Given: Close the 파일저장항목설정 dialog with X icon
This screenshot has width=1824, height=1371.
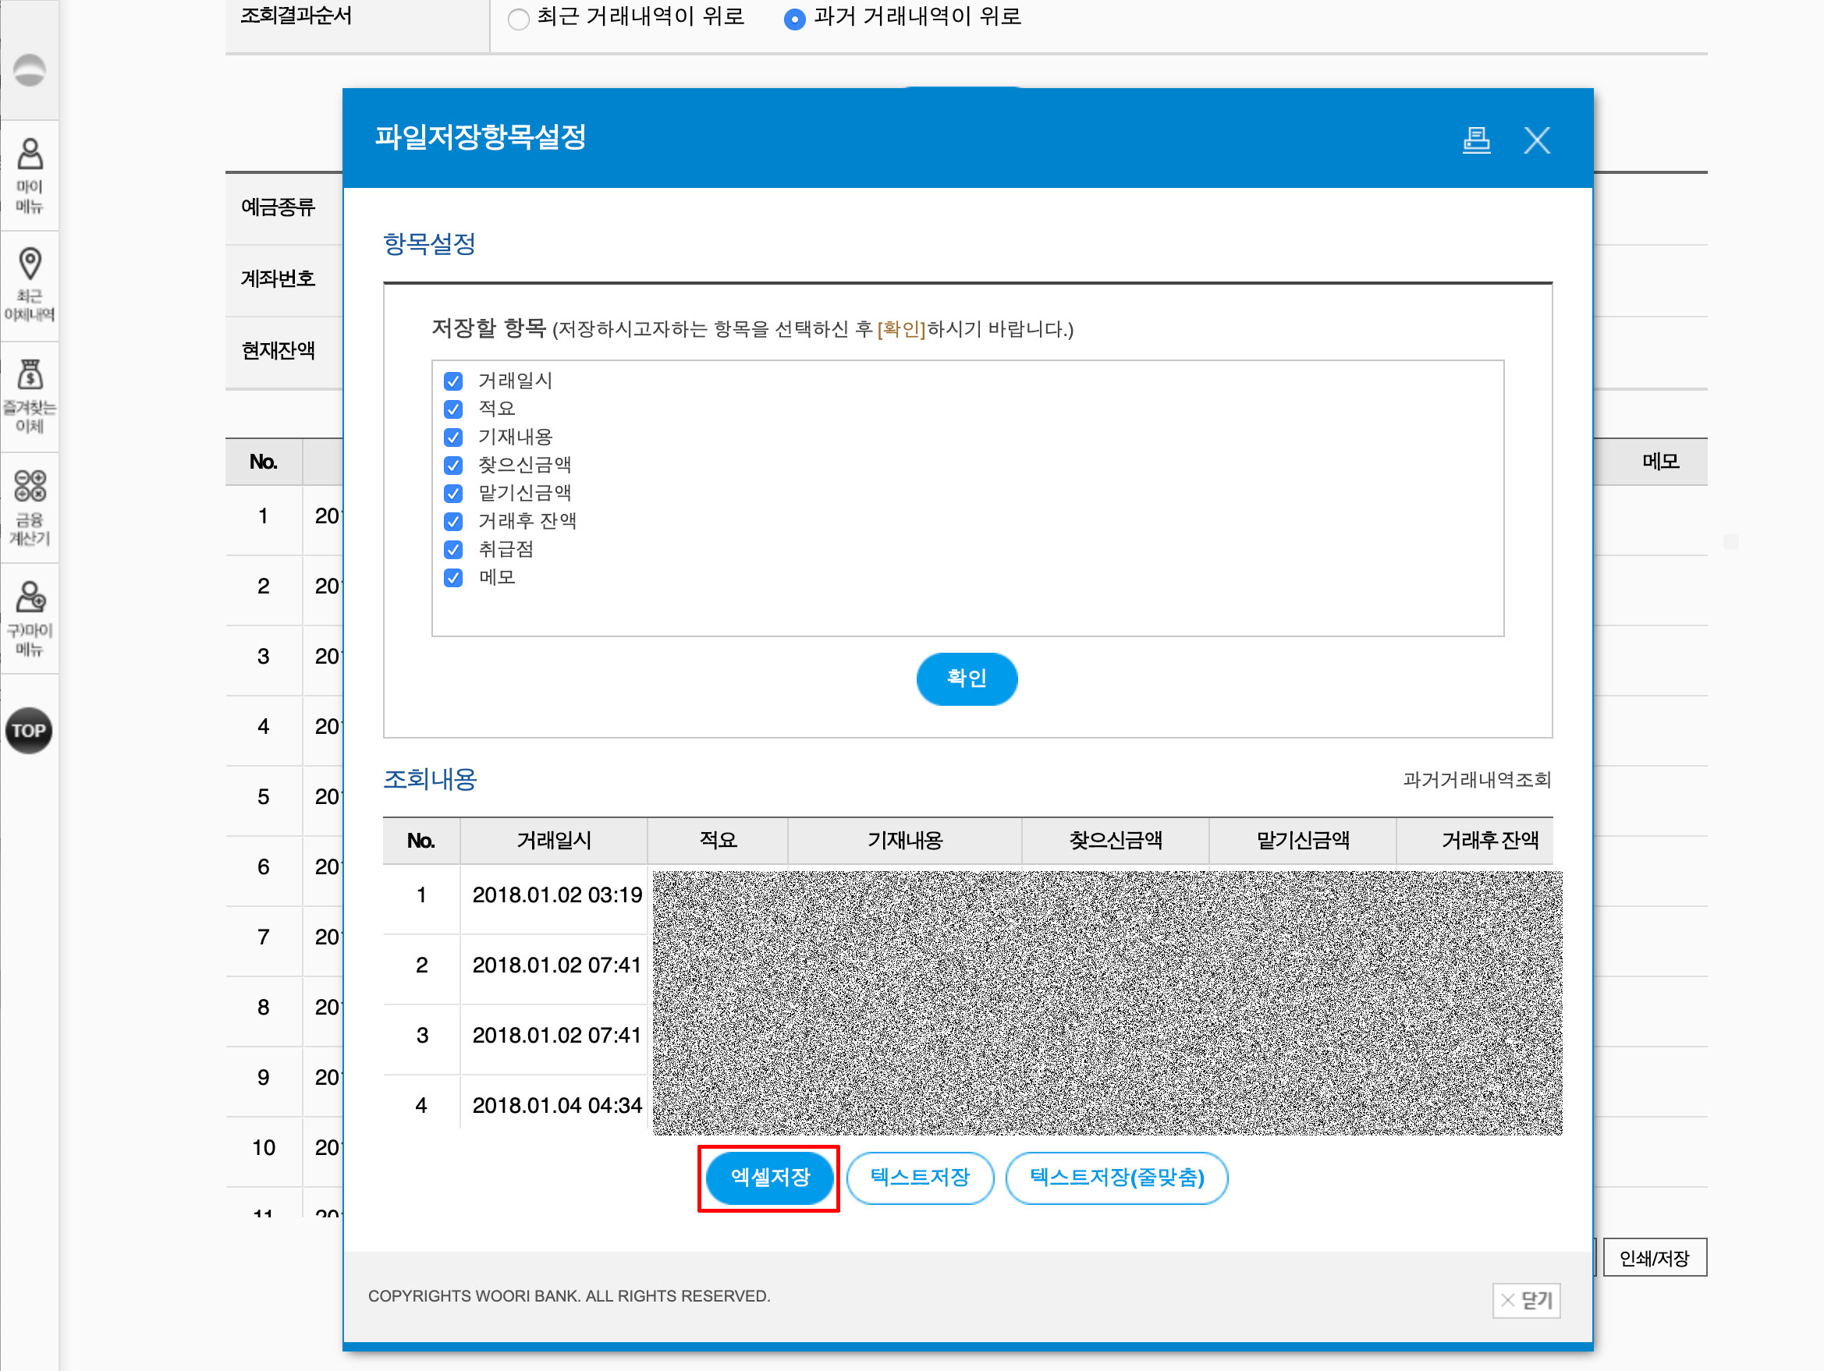Looking at the screenshot, I should pyautogui.click(x=1536, y=140).
